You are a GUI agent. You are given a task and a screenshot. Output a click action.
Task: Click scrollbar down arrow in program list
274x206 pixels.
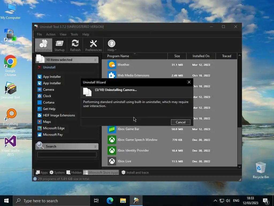coord(239,167)
